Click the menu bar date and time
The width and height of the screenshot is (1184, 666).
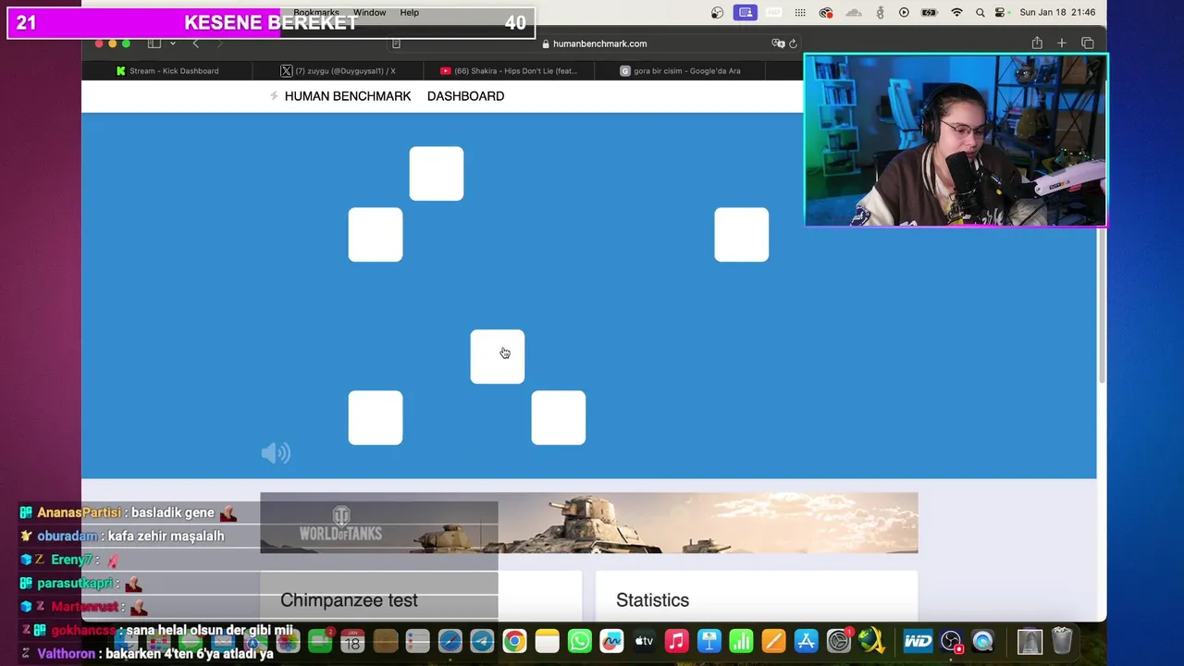(x=1057, y=12)
